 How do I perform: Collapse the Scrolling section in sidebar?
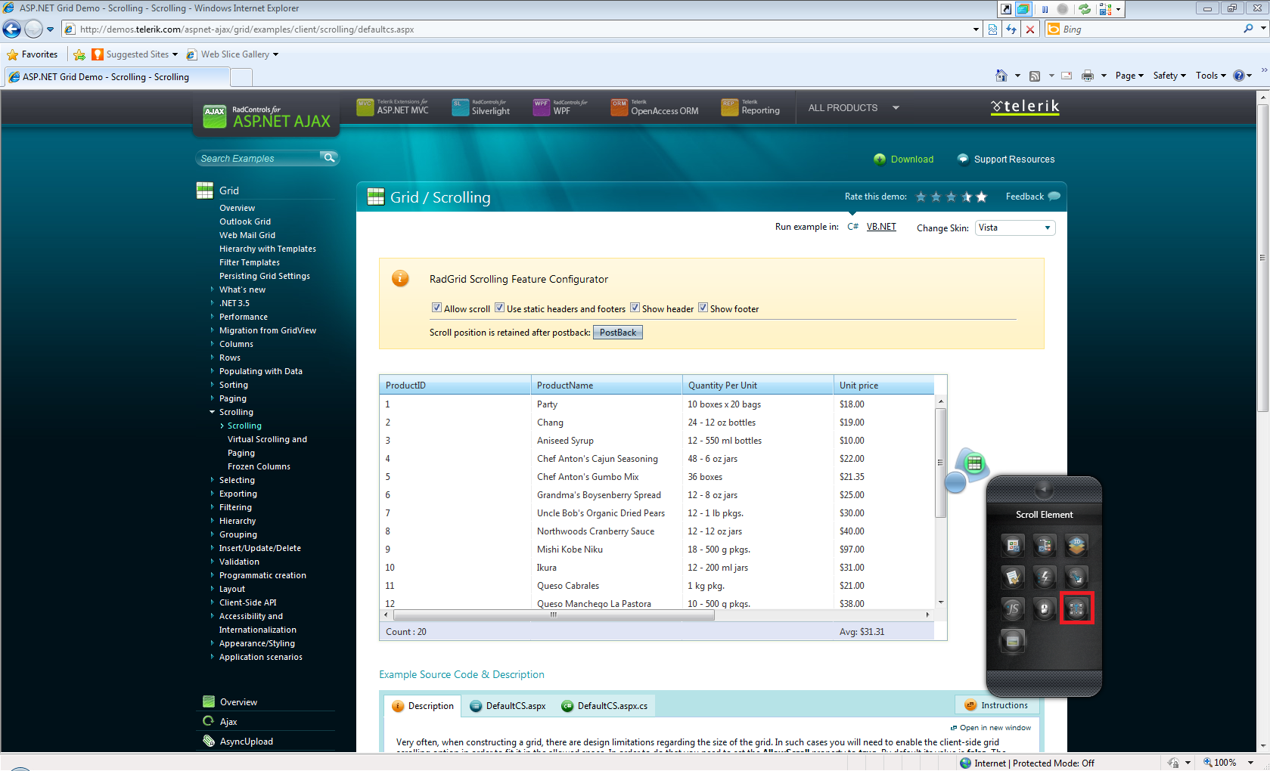(212, 412)
